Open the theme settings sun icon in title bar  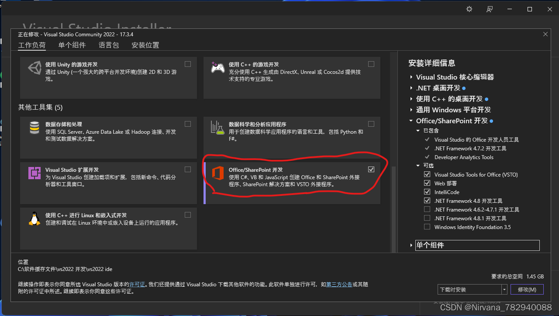[x=469, y=9]
